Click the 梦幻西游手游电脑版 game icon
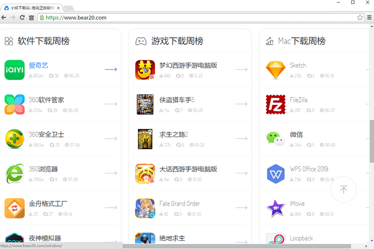The width and height of the screenshot is (374, 249). [145, 70]
